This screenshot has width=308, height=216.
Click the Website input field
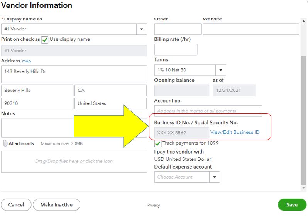[x=250, y=29]
